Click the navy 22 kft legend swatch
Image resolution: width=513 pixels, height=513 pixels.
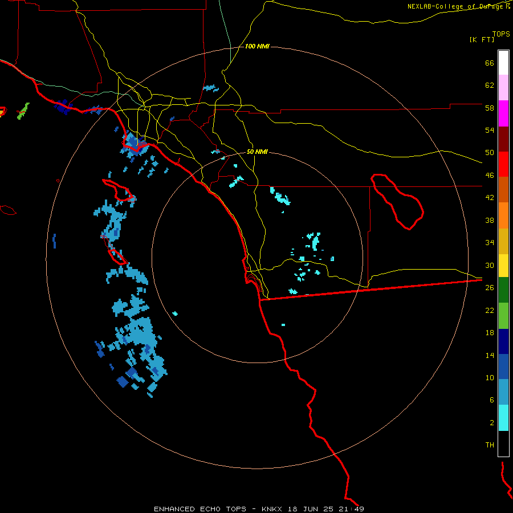503,341
